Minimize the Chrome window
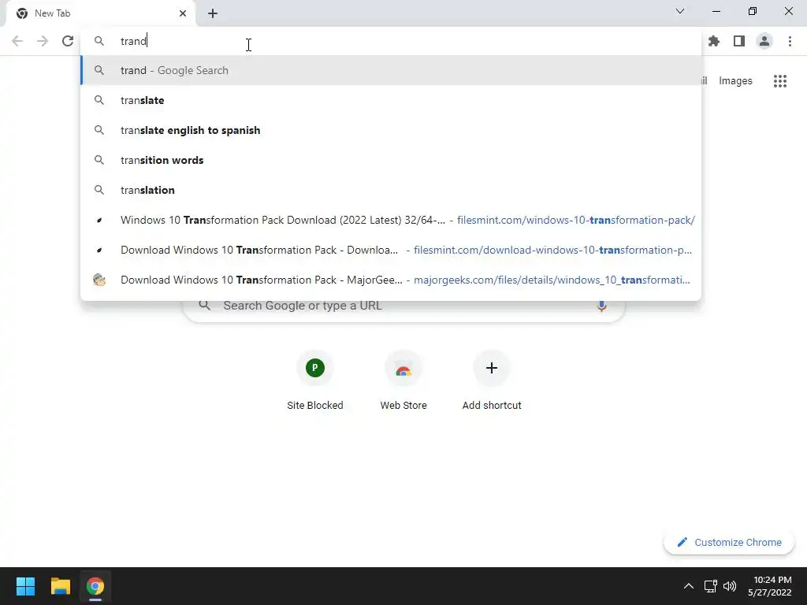 click(x=716, y=11)
